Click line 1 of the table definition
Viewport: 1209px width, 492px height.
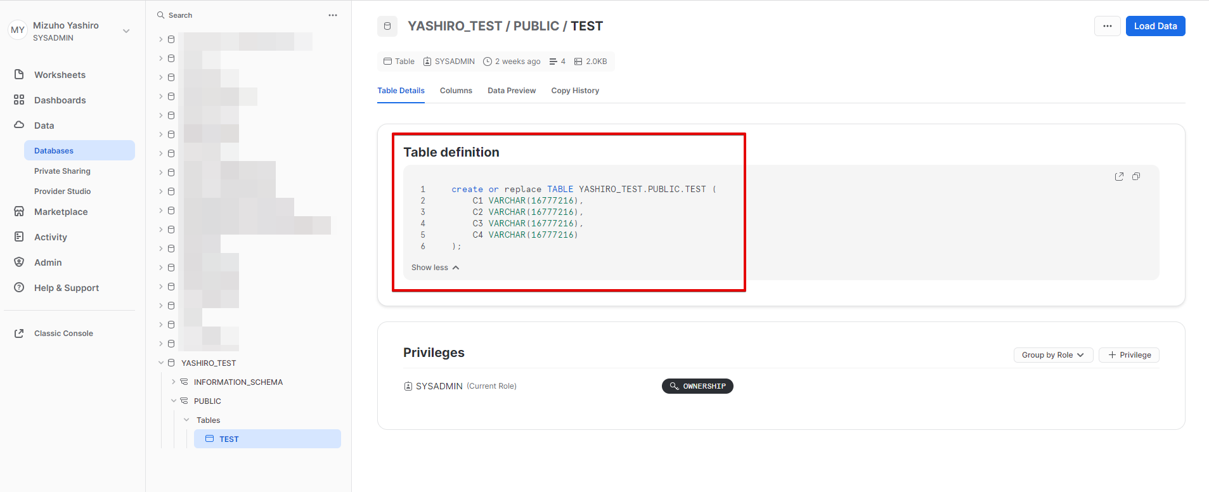[x=583, y=189]
